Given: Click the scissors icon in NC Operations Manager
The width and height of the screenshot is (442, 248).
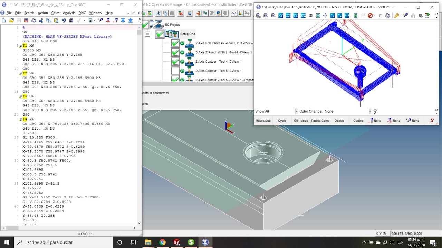Looking at the screenshot, I should tap(158, 13).
